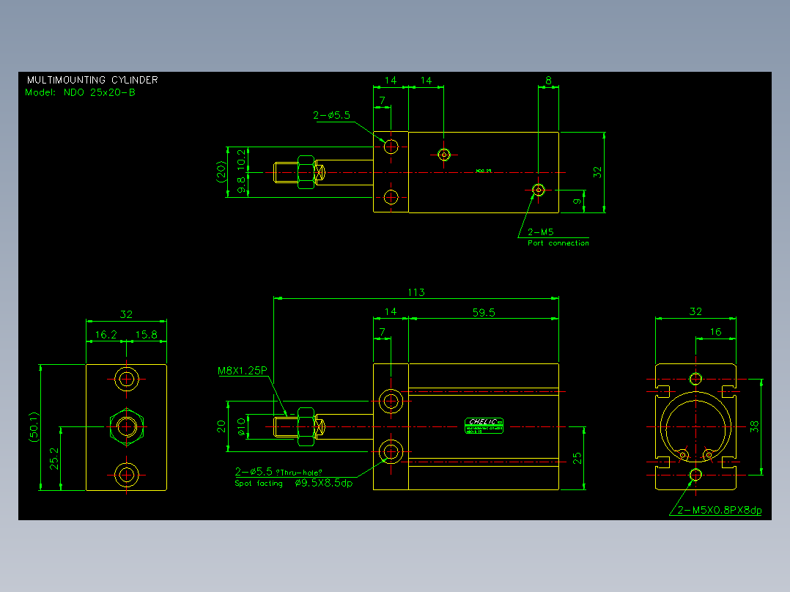This screenshot has height=592, width=790.
Task: Select the 9.8 dimension value
Action: point(242,185)
